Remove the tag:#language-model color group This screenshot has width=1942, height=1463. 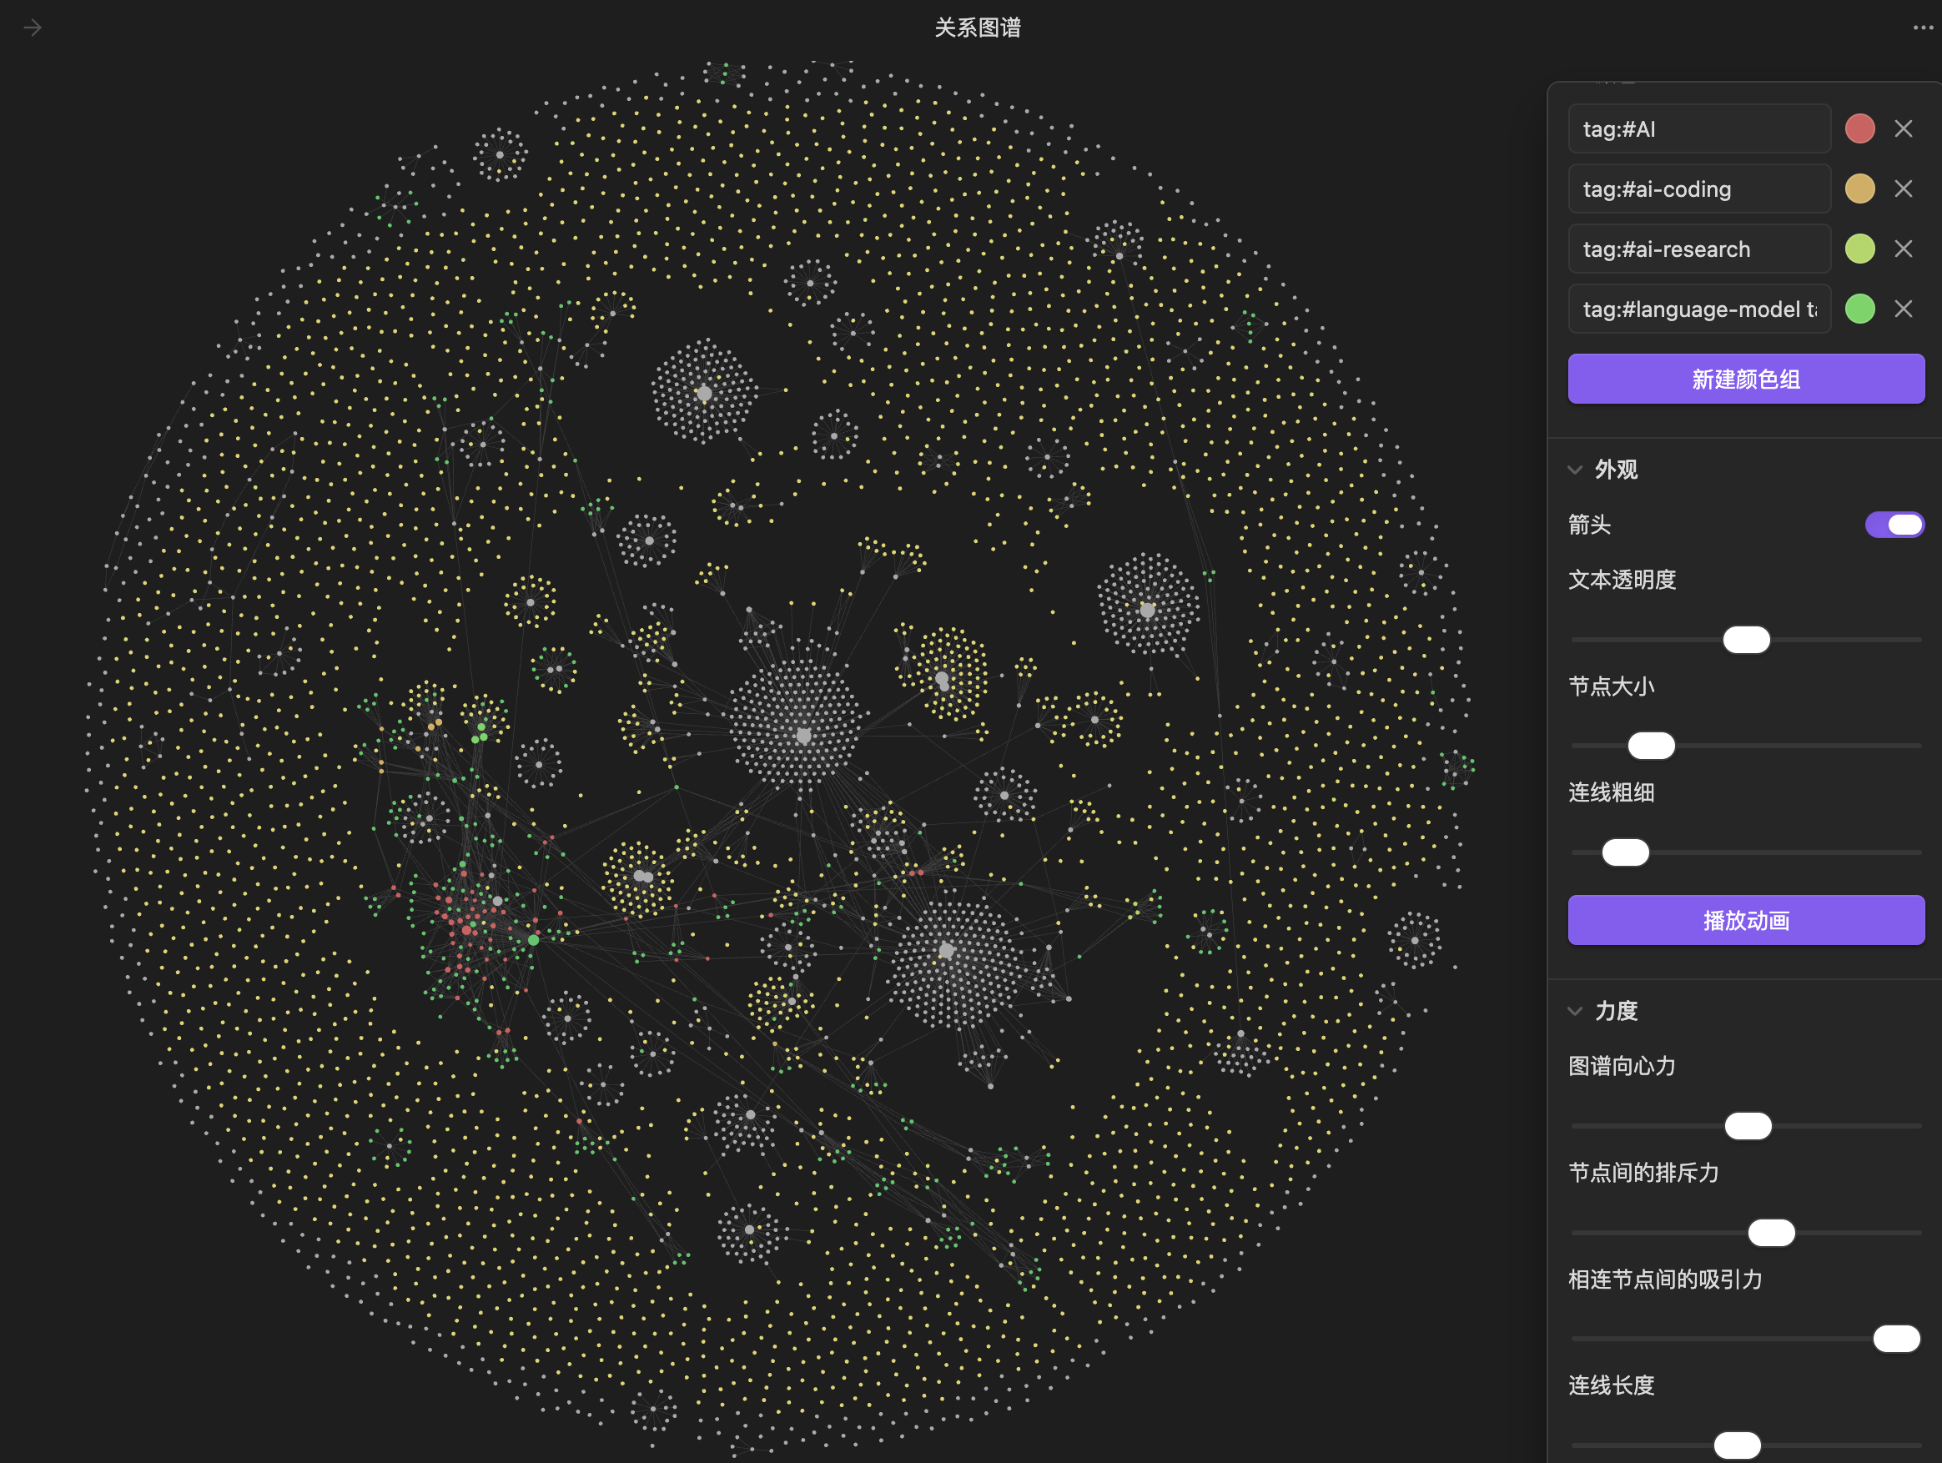1904,309
